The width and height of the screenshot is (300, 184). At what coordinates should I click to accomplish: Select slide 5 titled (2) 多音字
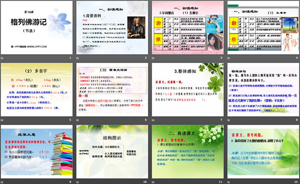pyautogui.click(x=36, y=90)
